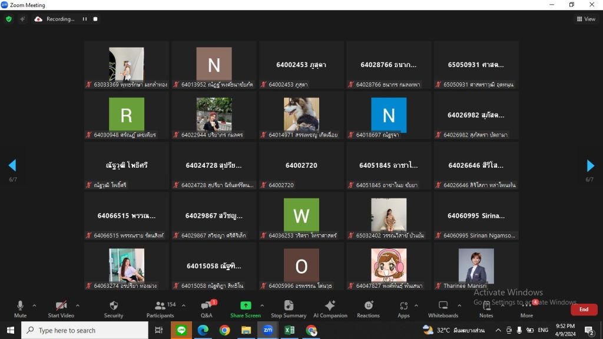603x339 pixels.
Task: Expand the caret beside Participants
Action: click(x=184, y=305)
